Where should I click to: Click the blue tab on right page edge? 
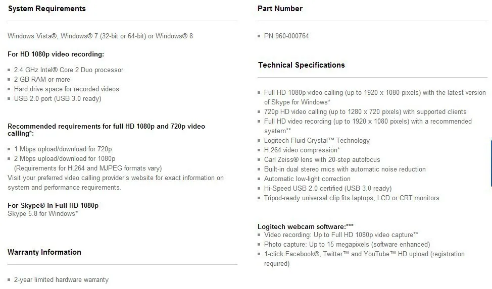pos(490,162)
